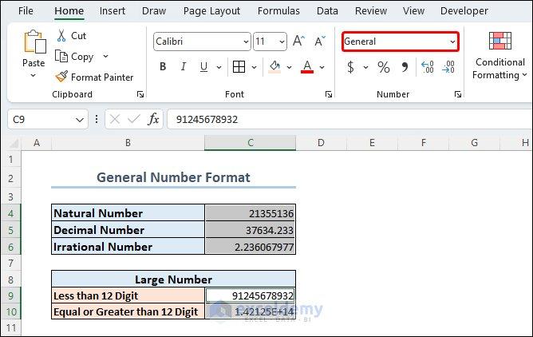Image resolution: width=533 pixels, height=337 pixels.
Task: Select the Irrational Number label cell
Action: 128,246
